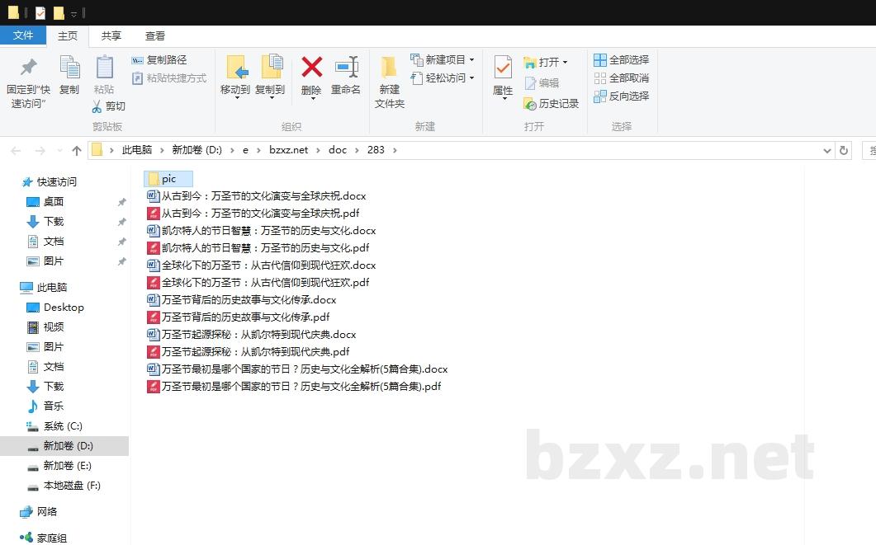
Task: Click the New Folder icon
Action: [389, 68]
